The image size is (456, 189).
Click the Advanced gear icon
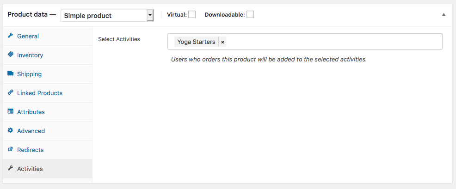click(x=11, y=130)
